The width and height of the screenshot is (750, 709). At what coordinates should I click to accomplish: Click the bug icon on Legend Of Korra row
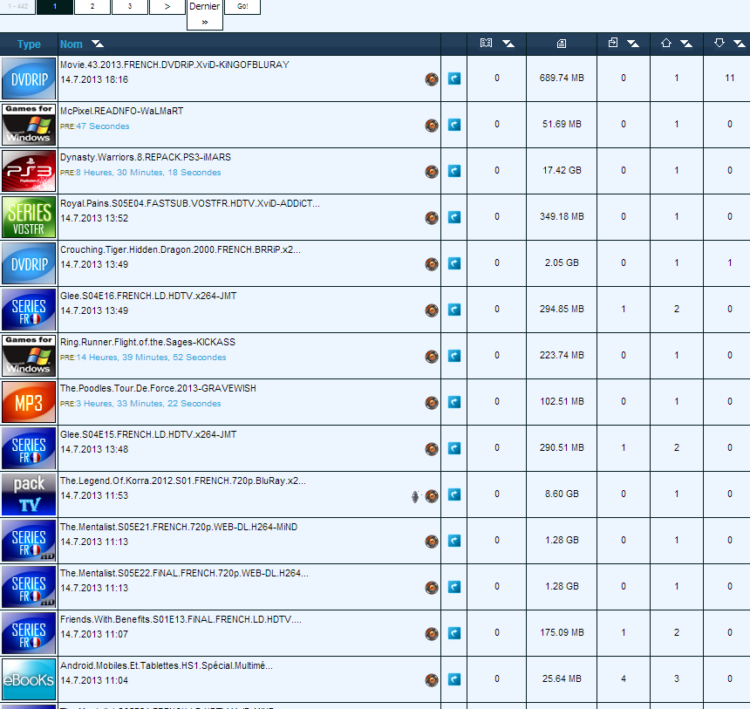click(415, 496)
